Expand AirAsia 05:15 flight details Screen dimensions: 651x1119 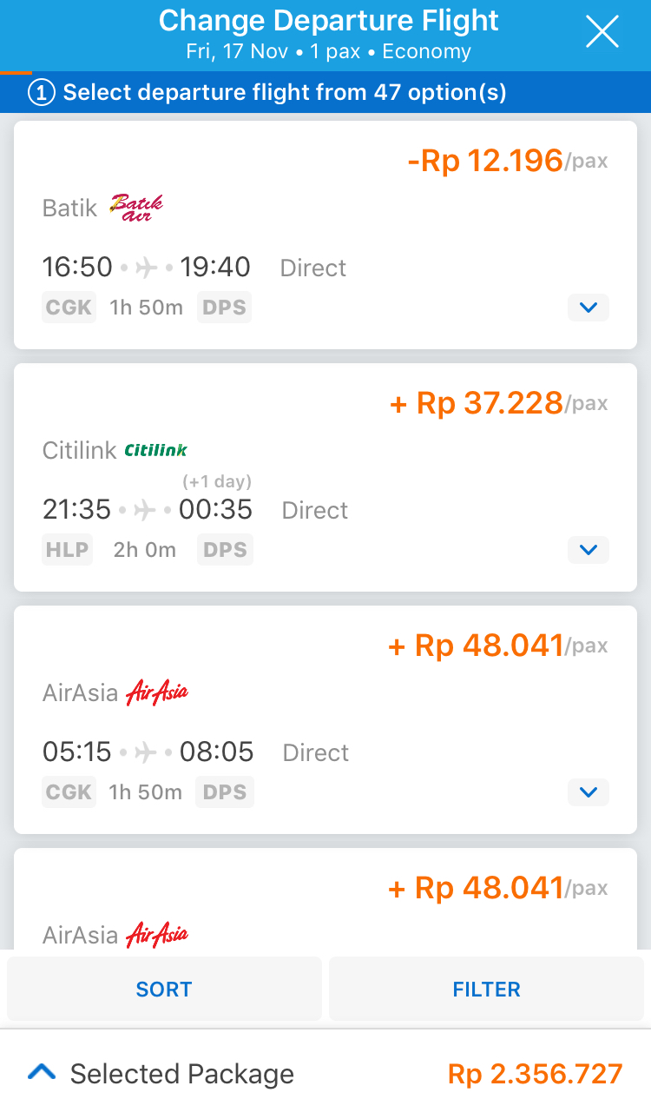[x=589, y=792]
